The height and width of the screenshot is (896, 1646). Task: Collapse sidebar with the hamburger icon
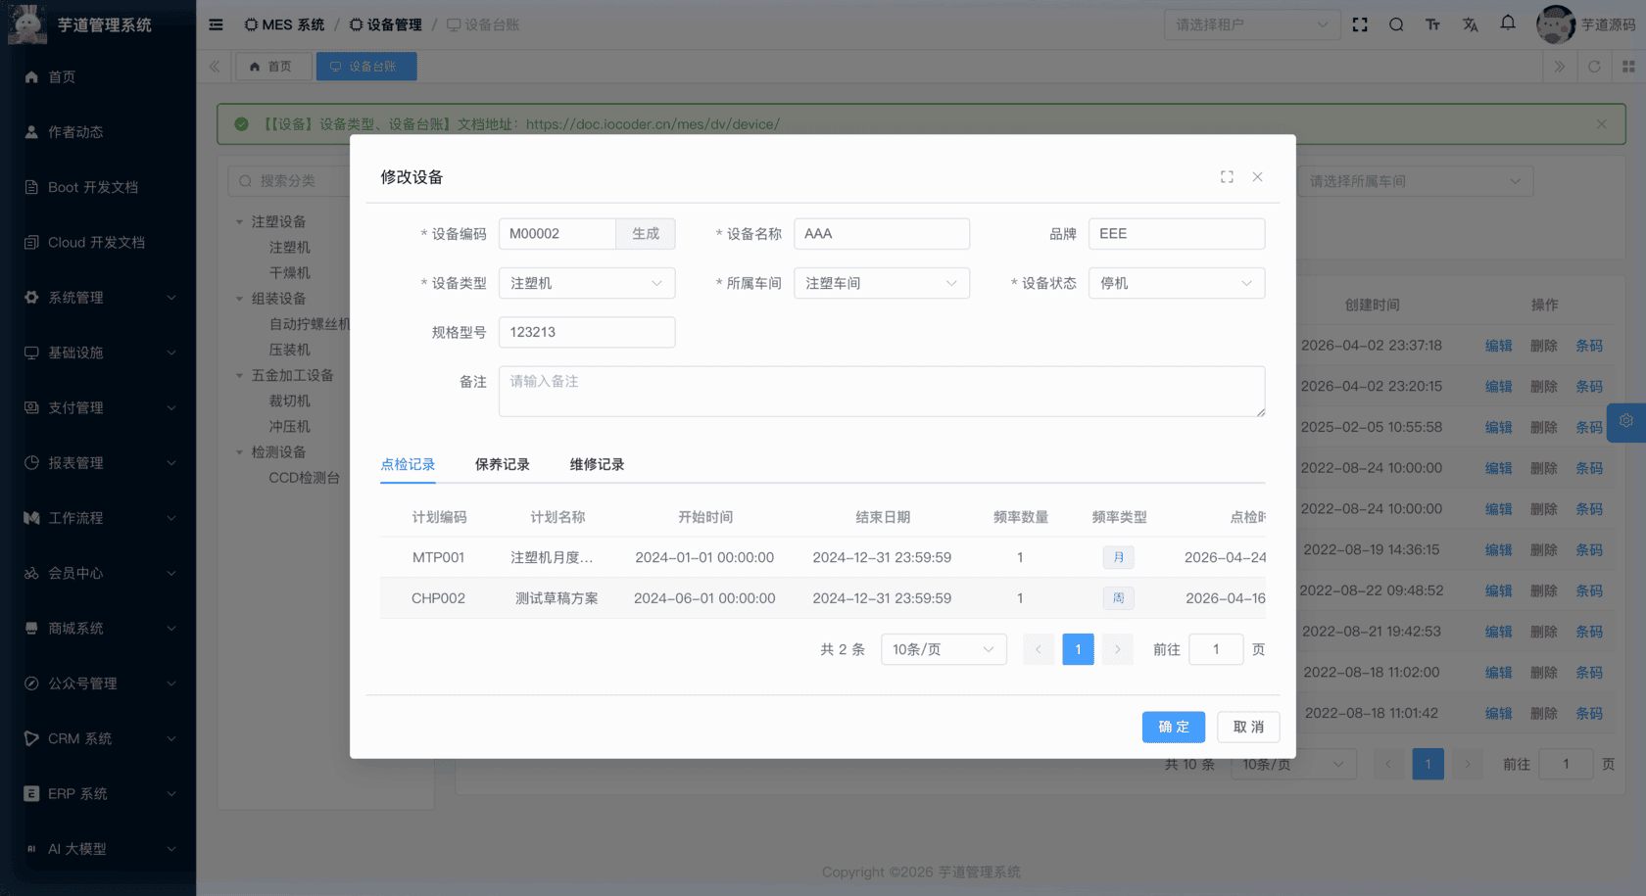coord(215,24)
